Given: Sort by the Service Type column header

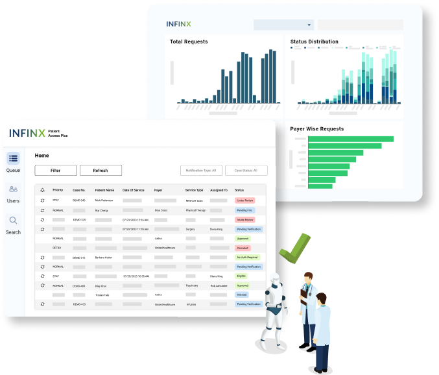Looking at the screenshot, I should coord(195,190).
